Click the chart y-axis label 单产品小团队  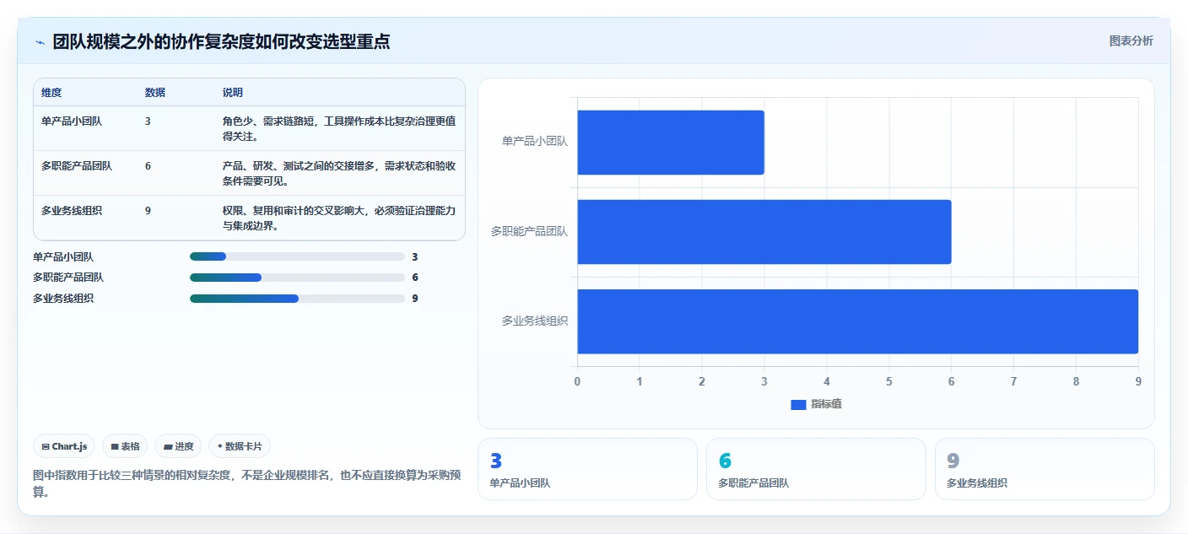[x=535, y=142]
